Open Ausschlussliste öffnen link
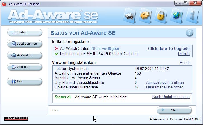 (165, 82)
